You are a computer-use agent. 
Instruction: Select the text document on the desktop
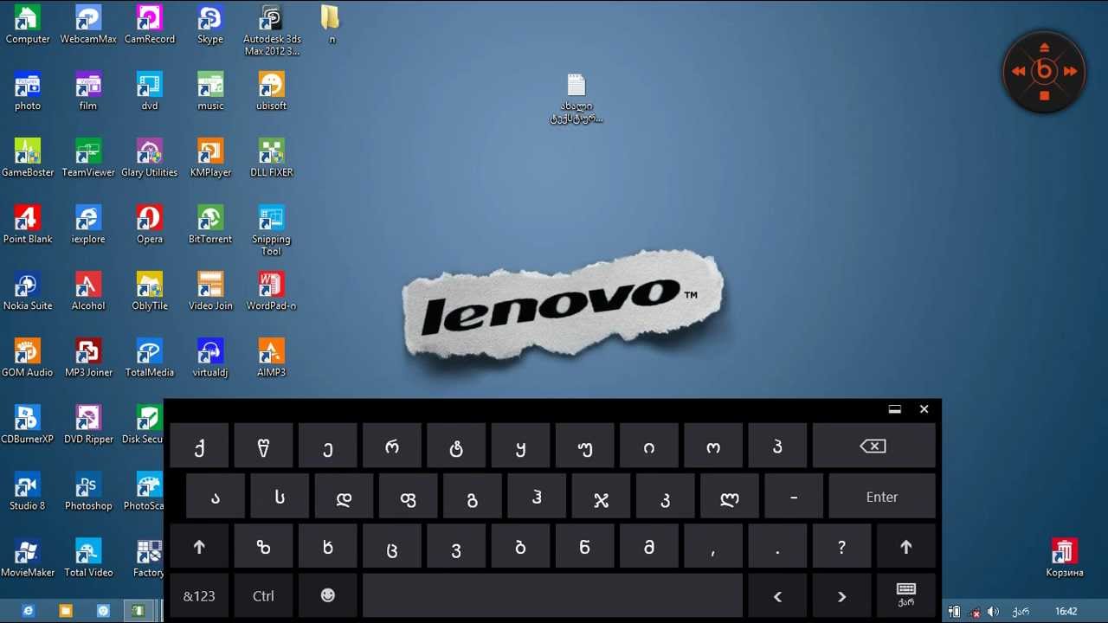click(x=577, y=99)
